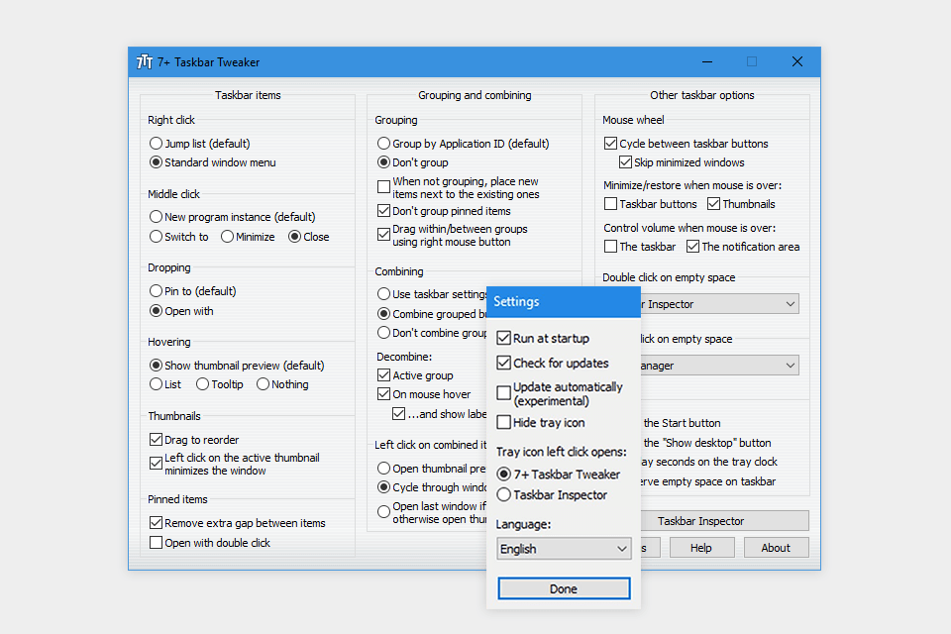The image size is (951, 634).
Task: Toggle ...and show labels checkbox
Action: point(398,414)
